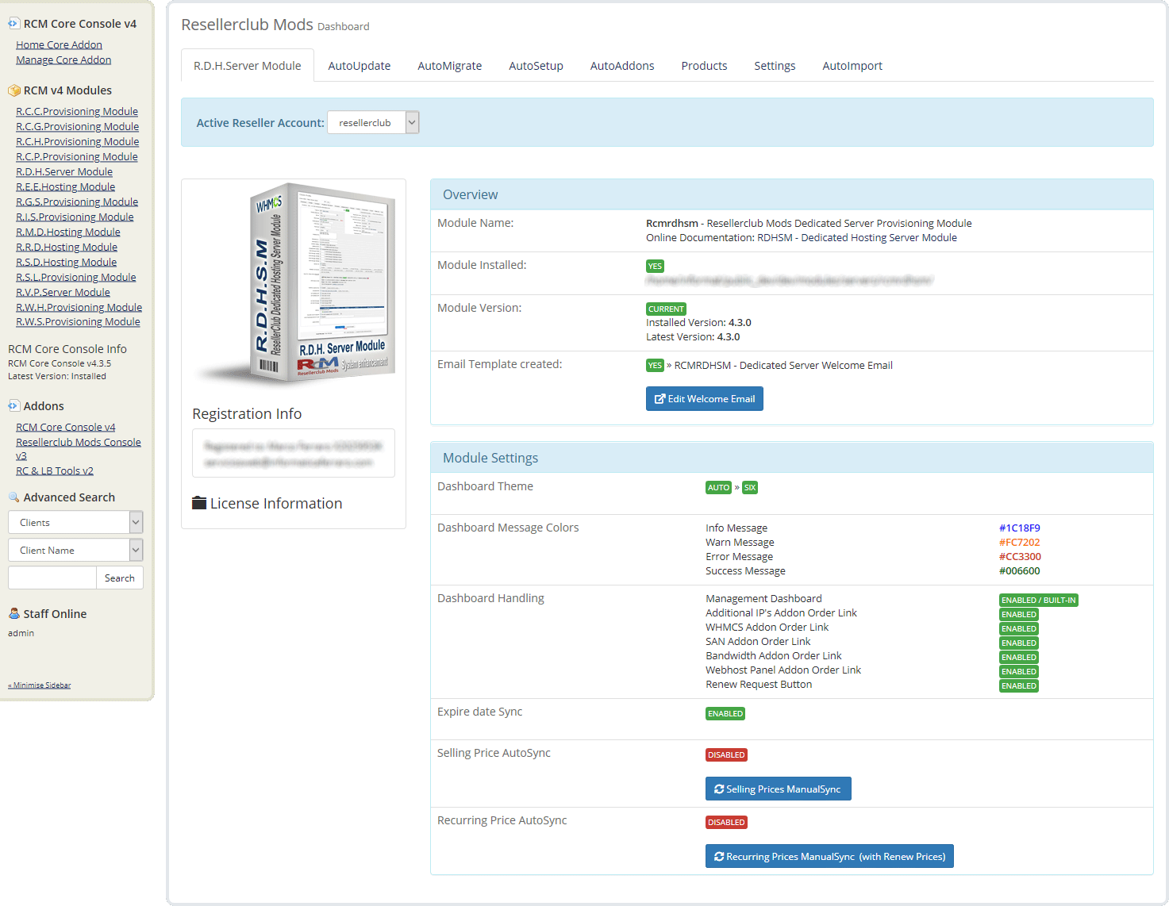Screen dimensions: 1169x906
Task: Open the R.W.S.Provisioning Module link
Action: click(x=79, y=322)
